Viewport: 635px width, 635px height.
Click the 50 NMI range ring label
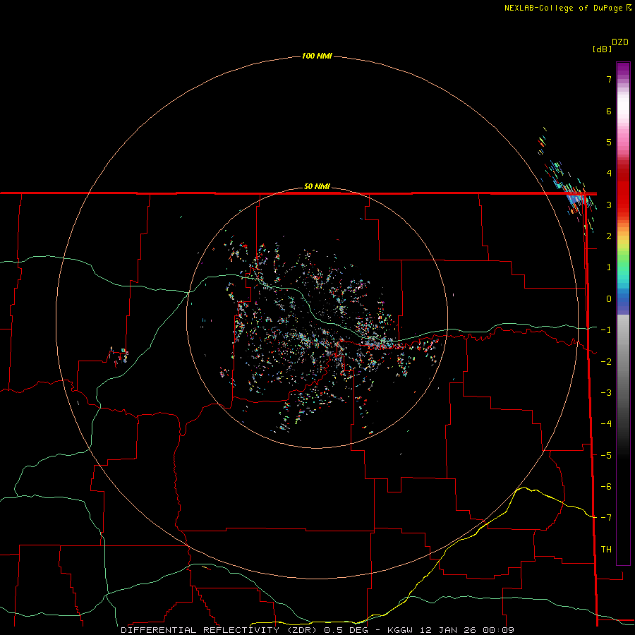click(317, 186)
